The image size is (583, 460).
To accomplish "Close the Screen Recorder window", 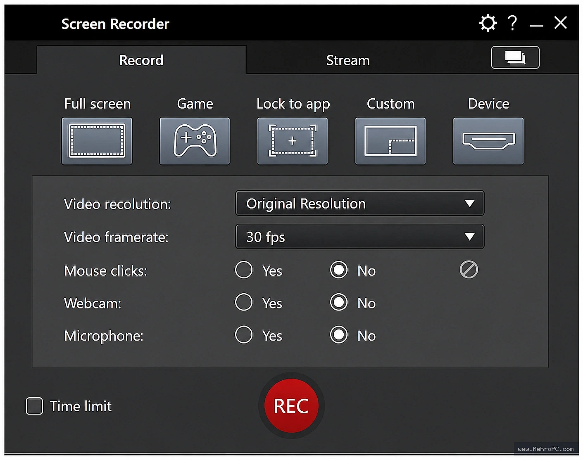I will click(x=561, y=23).
